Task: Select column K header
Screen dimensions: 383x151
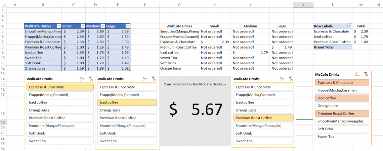Action: [x=303, y=4]
